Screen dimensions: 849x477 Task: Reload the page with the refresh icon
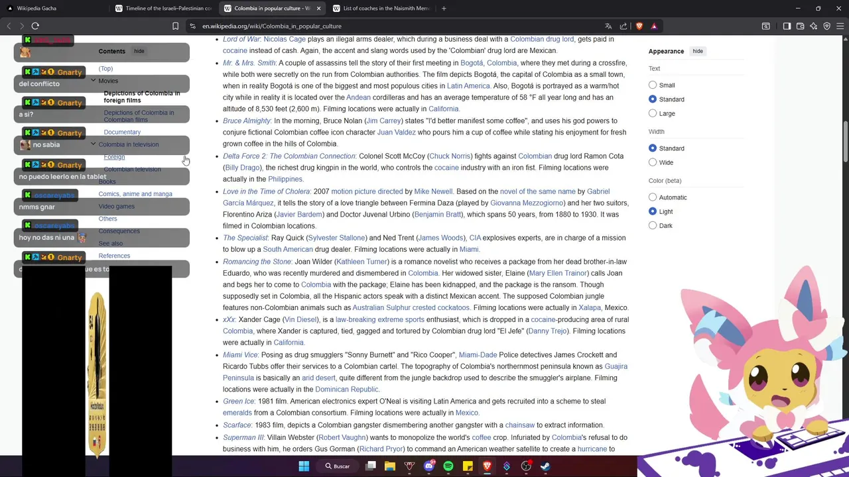point(35,26)
